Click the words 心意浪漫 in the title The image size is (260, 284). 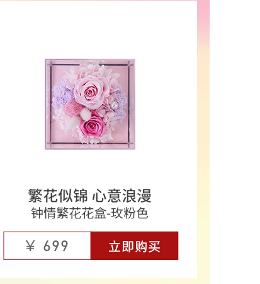[122, 196]
